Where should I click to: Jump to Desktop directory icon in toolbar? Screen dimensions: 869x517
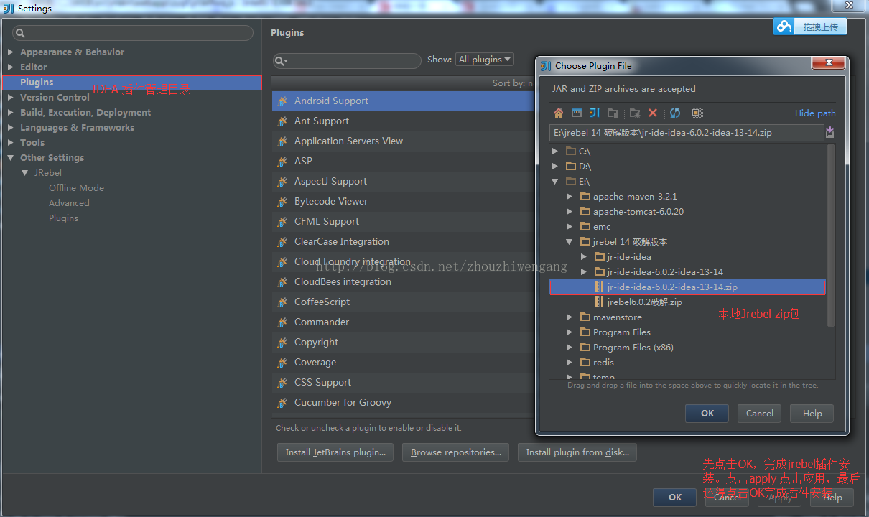tap(576, 113)
